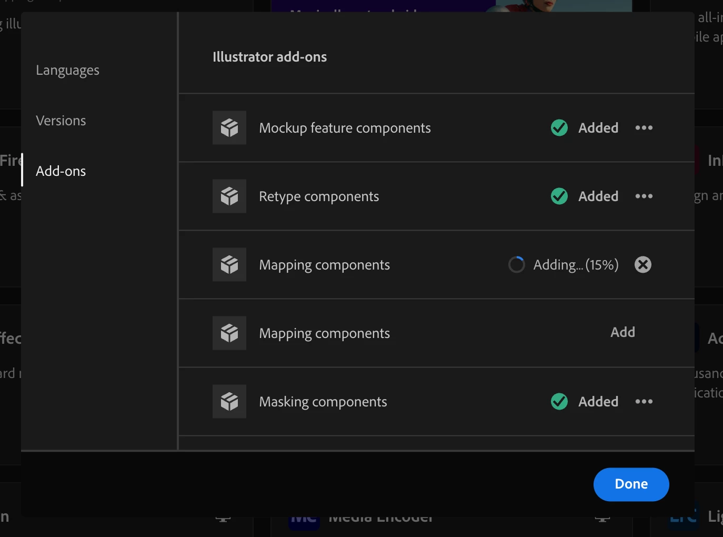
Task: Click green checkmark for Masking components
Action: pyautogui.click(x=559, y=402)
